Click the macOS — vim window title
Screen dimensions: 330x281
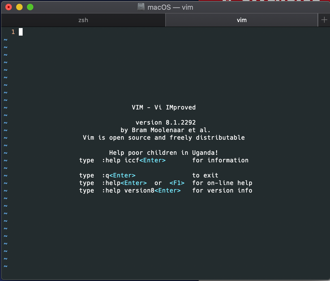click(x=170, y=7)
